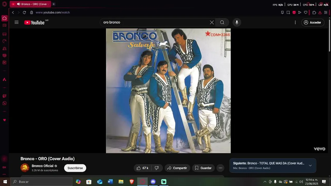Open Microsoft Store from taskbar

(89, 182)
